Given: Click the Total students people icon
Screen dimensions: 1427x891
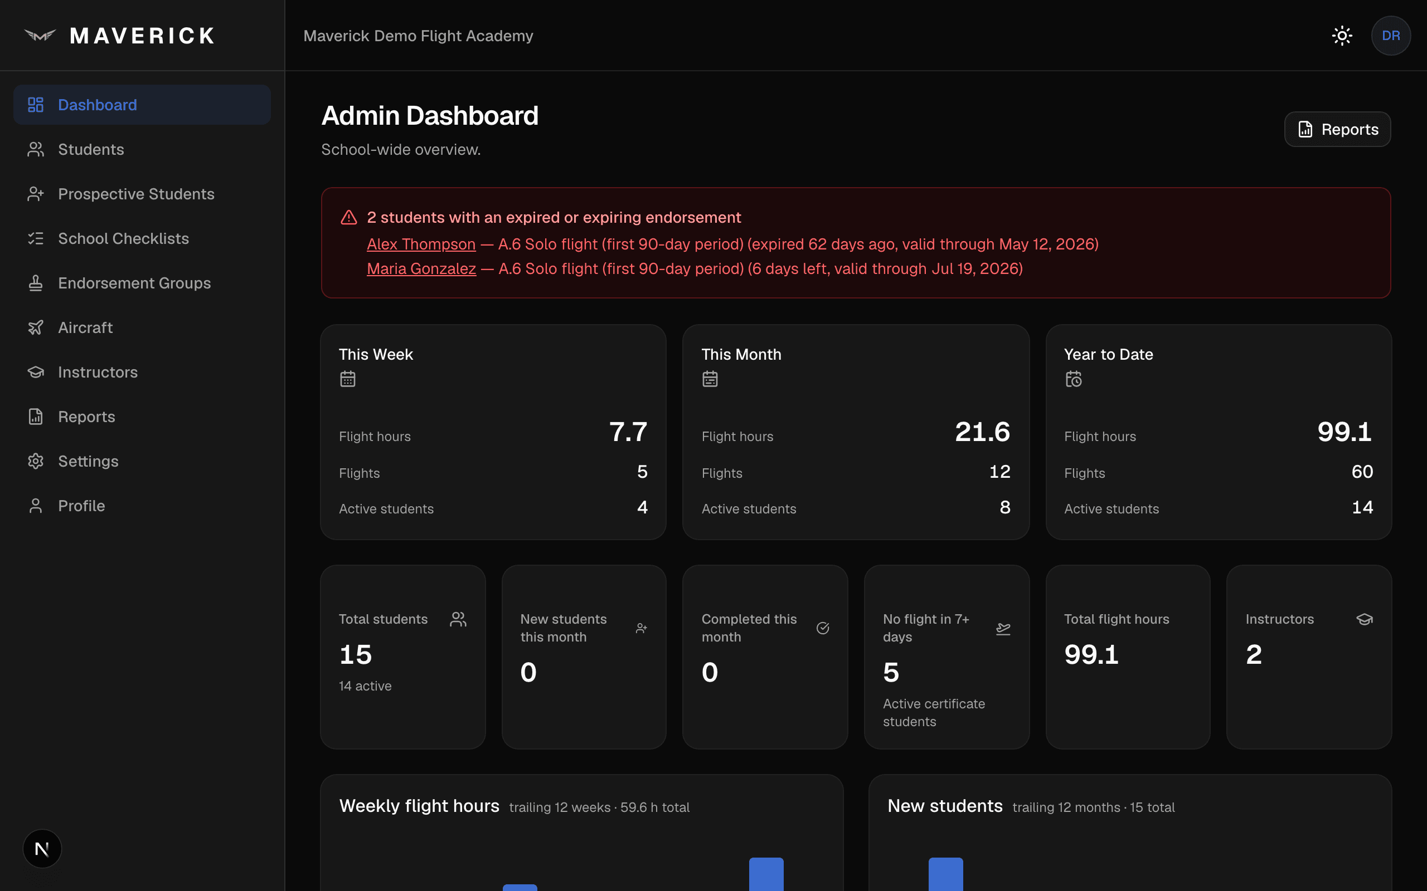Looking at the screenshot, I should coord(458,619).
